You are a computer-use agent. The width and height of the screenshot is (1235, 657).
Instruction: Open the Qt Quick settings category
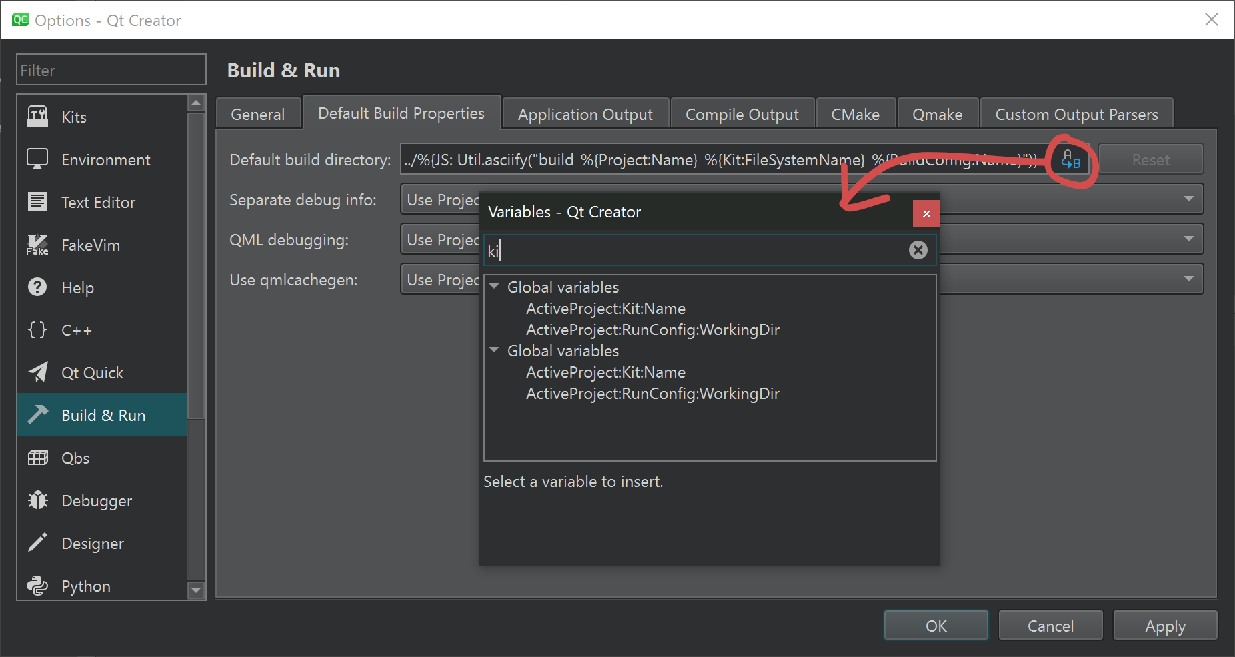[x=102, y=373]
